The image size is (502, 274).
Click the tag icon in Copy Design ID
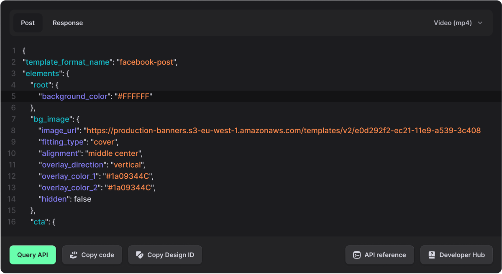[140, 255]
